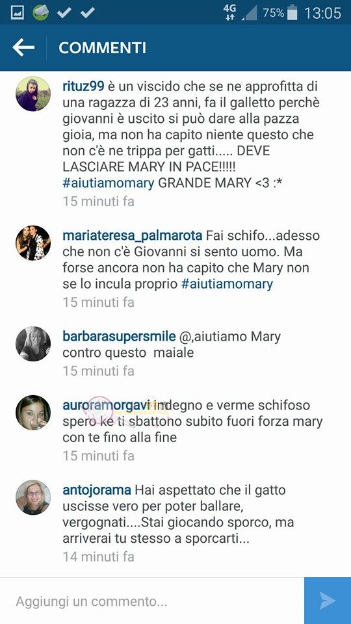Tap the back arrow in header

click(23, 47)
